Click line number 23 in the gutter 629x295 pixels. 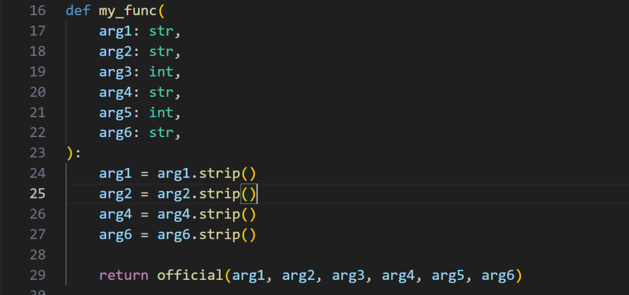38,153
